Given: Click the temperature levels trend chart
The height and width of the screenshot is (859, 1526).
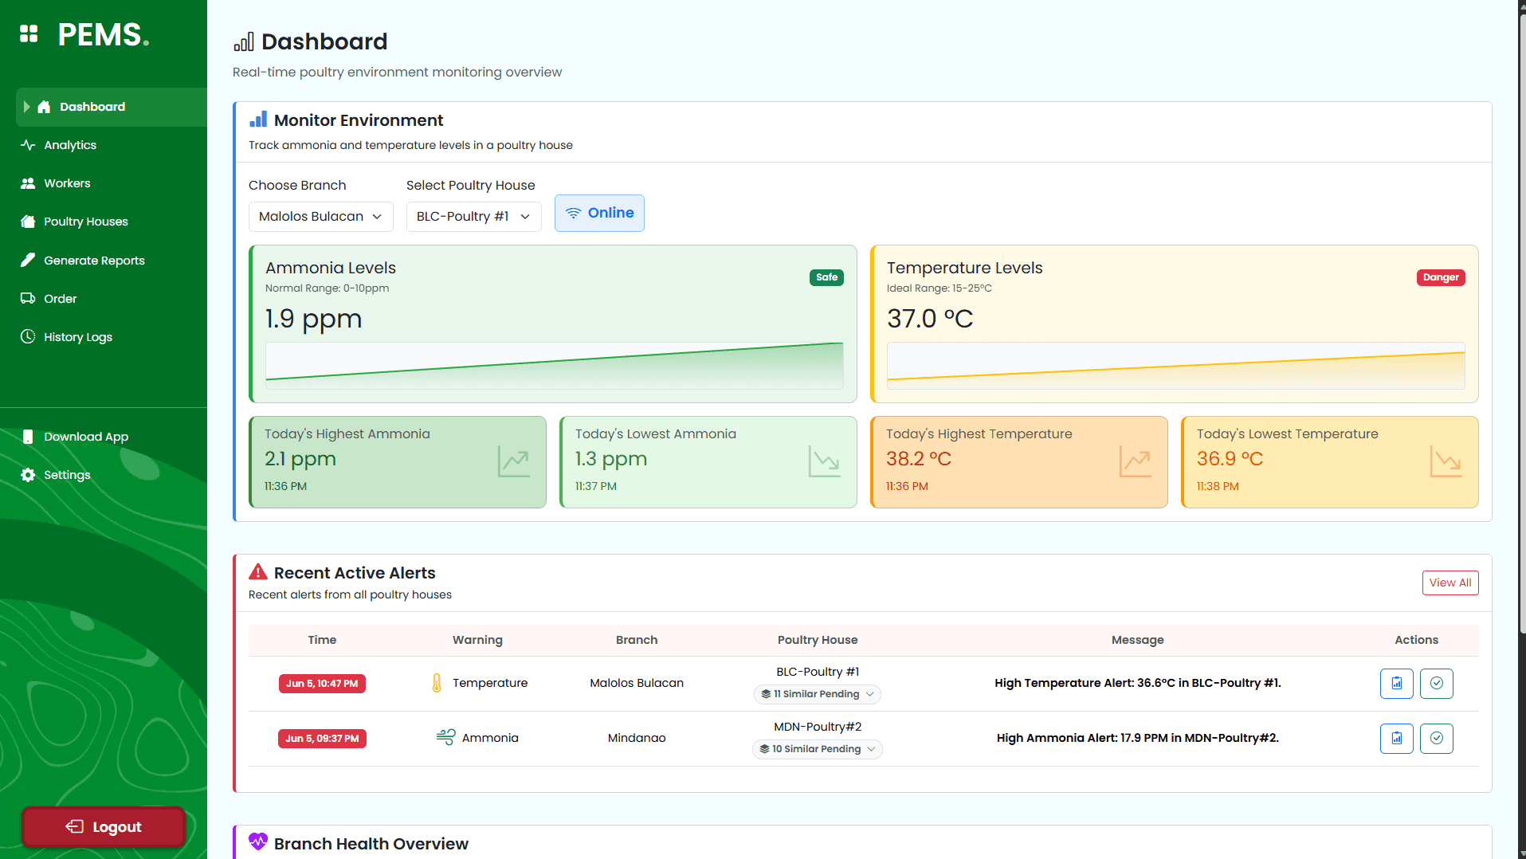Looking at the screenshot, I should [x=1176, y=365].
